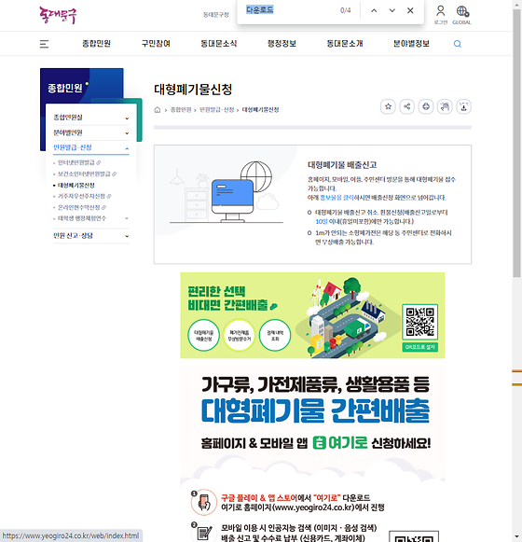
Task: Click the 동대문구청 header link
Action: 216,15
